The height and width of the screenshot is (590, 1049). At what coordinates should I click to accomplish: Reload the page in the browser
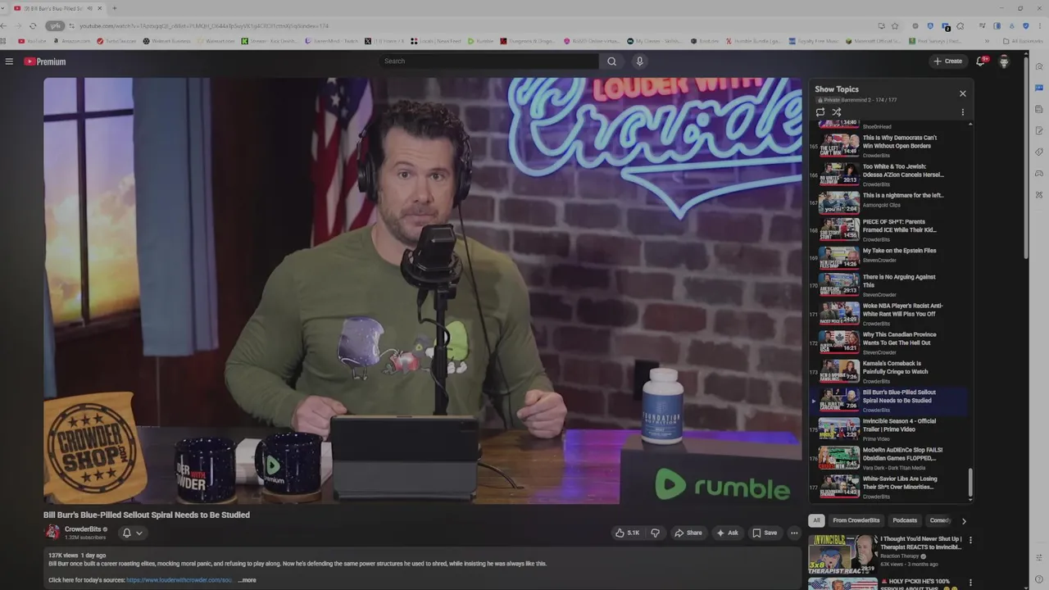(x=33, y=25)
